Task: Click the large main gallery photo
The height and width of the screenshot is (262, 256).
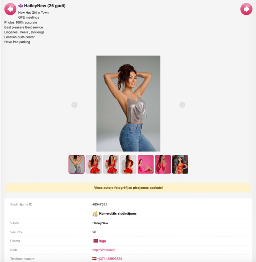Action: pyautogui.click(x=128, y=104)
